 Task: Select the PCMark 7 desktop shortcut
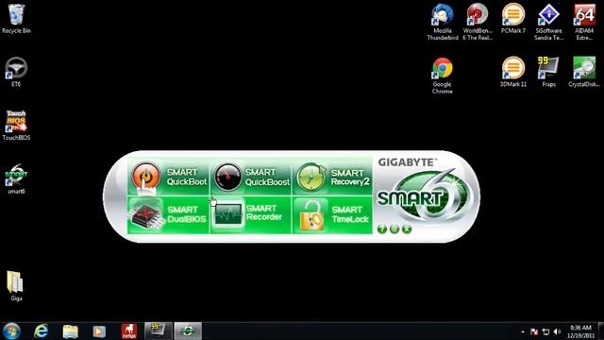click(x=513, y=19)
